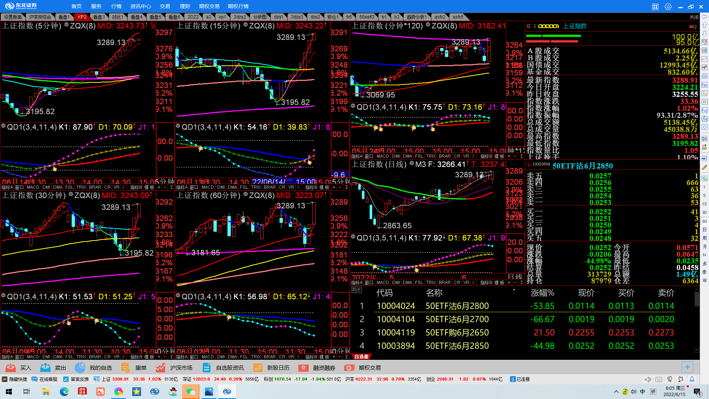Screen dimensions: 709x399
Task: Click the formula f(x) icon in right sidebar
Action: [705, 119]
